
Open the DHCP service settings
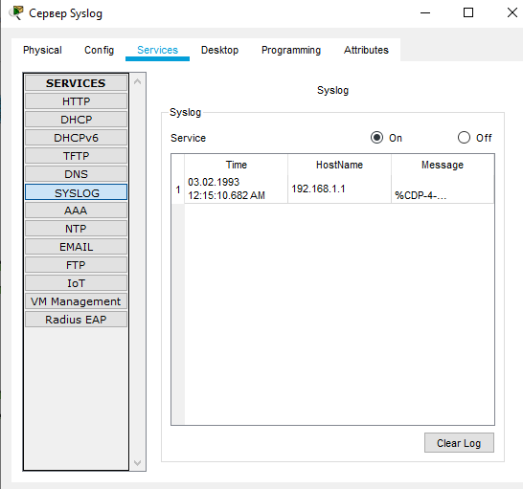pyautogui.click(x=76, y=120)
